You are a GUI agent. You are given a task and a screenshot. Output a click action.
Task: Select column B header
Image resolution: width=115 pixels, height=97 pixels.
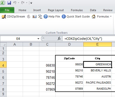[x=31, y=44]
